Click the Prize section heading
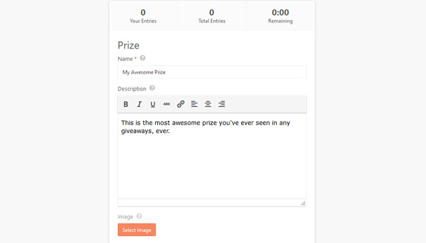 click(128, 46)
